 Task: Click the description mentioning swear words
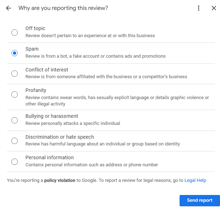click(x=117, y=98)
